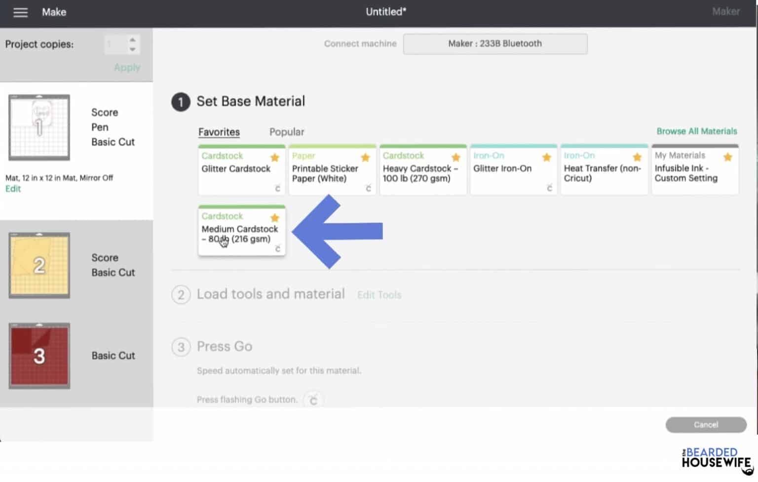Click the Glitter Iron-On favorite star
The image size is (758, 482).
click(x=546, y=158)
